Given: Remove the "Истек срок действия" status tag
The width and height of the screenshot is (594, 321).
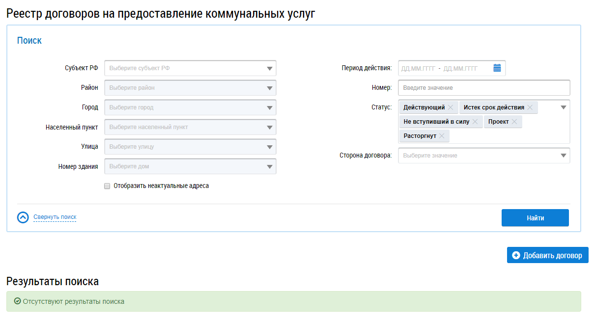Looking at the screenshot, I should 530,107.
